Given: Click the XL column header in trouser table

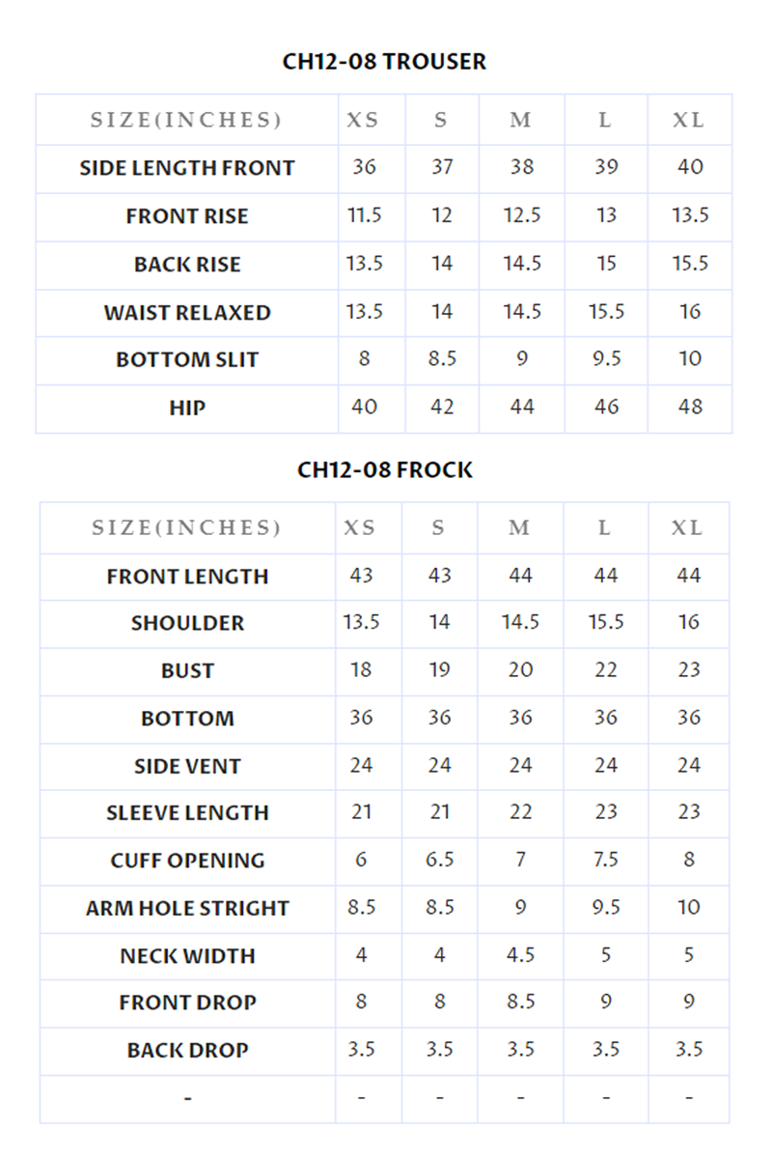Looking at the screenshot, I should pyautogui.click(x=689, y=121).
